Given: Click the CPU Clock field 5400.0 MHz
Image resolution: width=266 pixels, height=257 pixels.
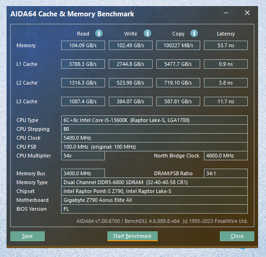Looking at the screenshot, I should (154, 138).
